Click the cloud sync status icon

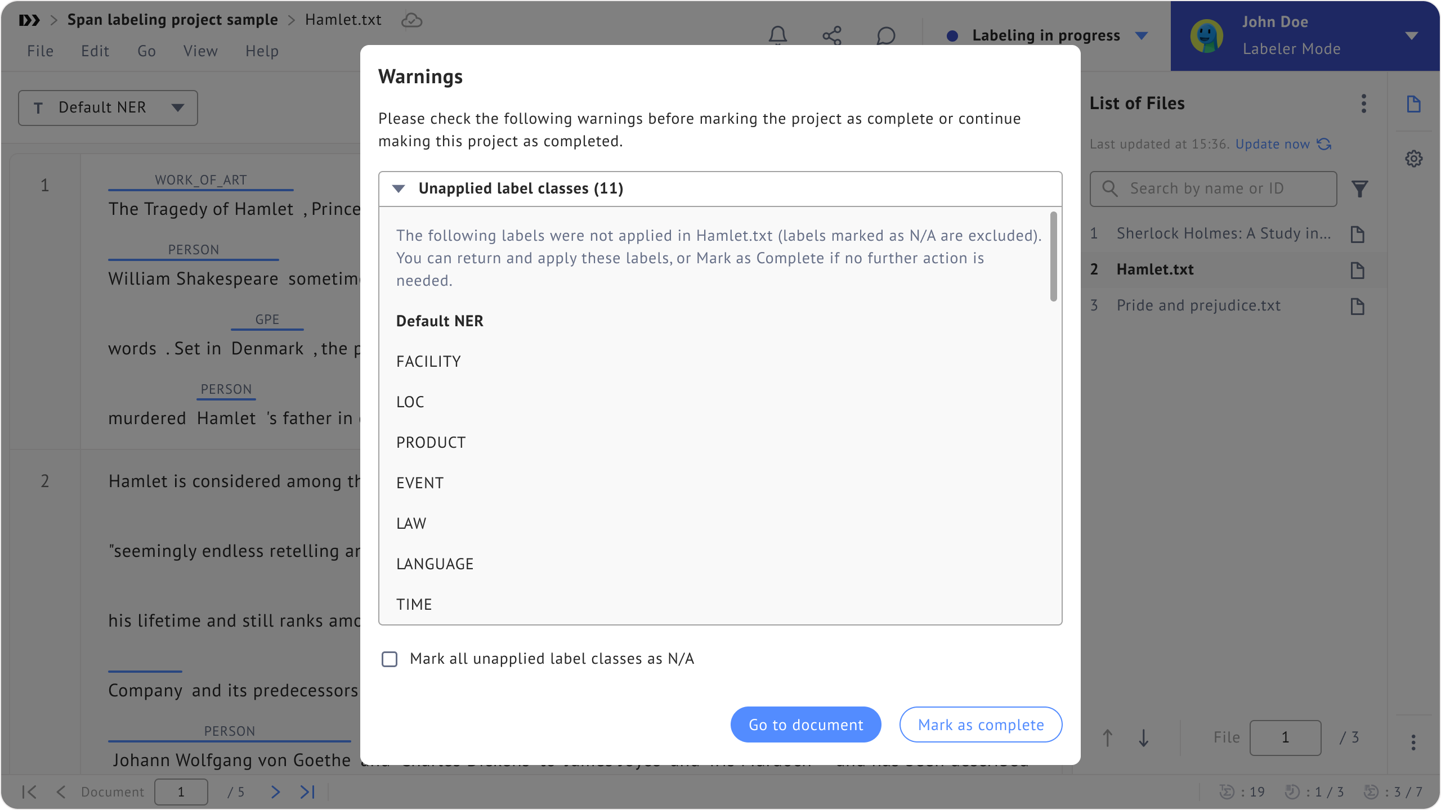click(x=411, y=20)
